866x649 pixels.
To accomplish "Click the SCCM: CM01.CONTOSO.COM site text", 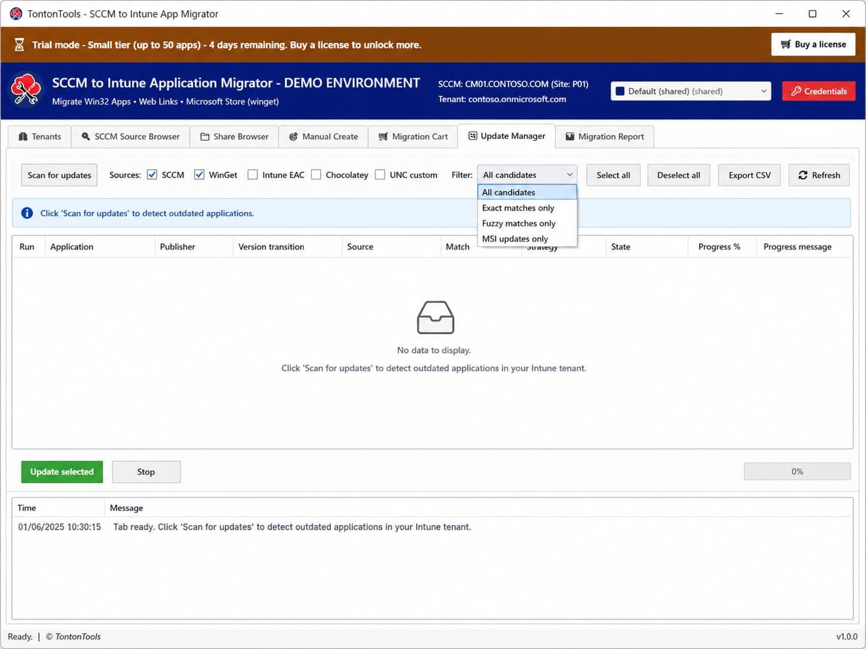I will pyautogui.click(x=513, y=84).
